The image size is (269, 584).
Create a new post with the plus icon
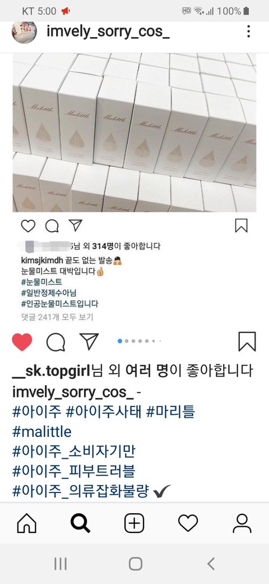click(134, 524)
